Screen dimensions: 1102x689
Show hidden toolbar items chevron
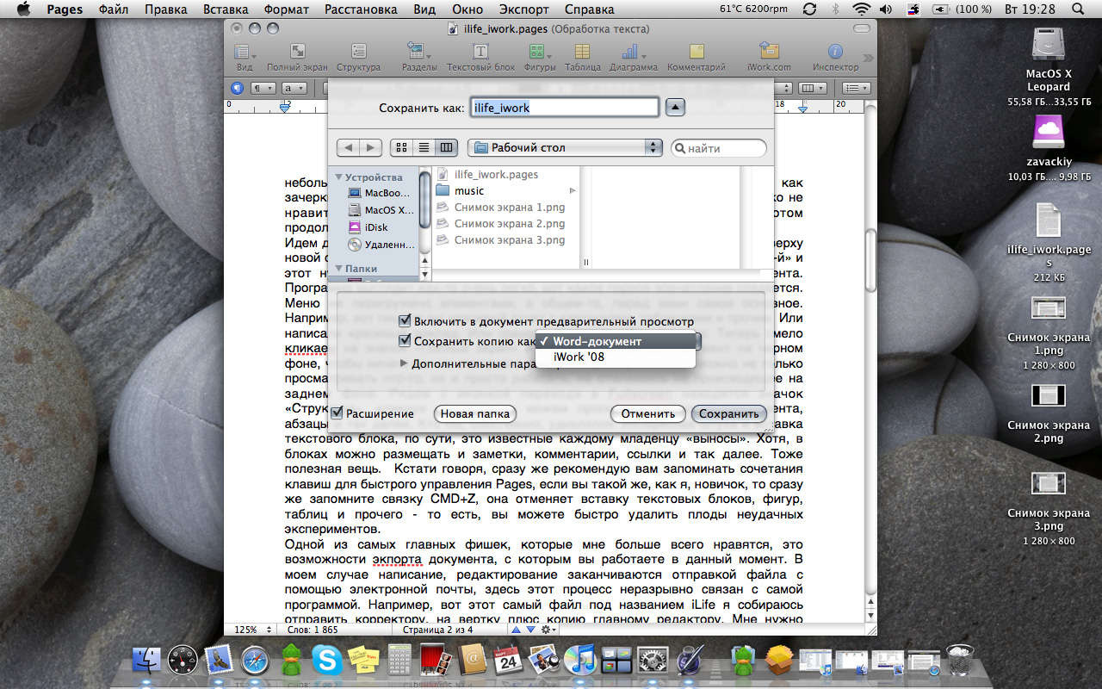tap(868, 59)
